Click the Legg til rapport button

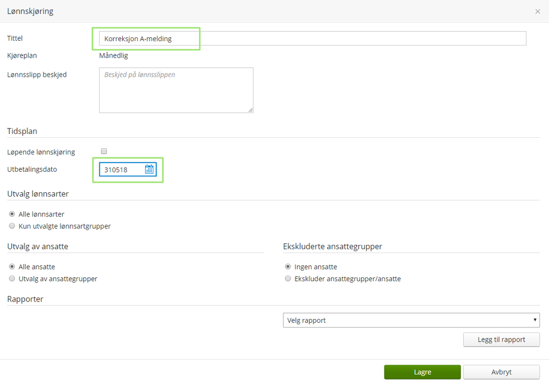pos(501,340)
